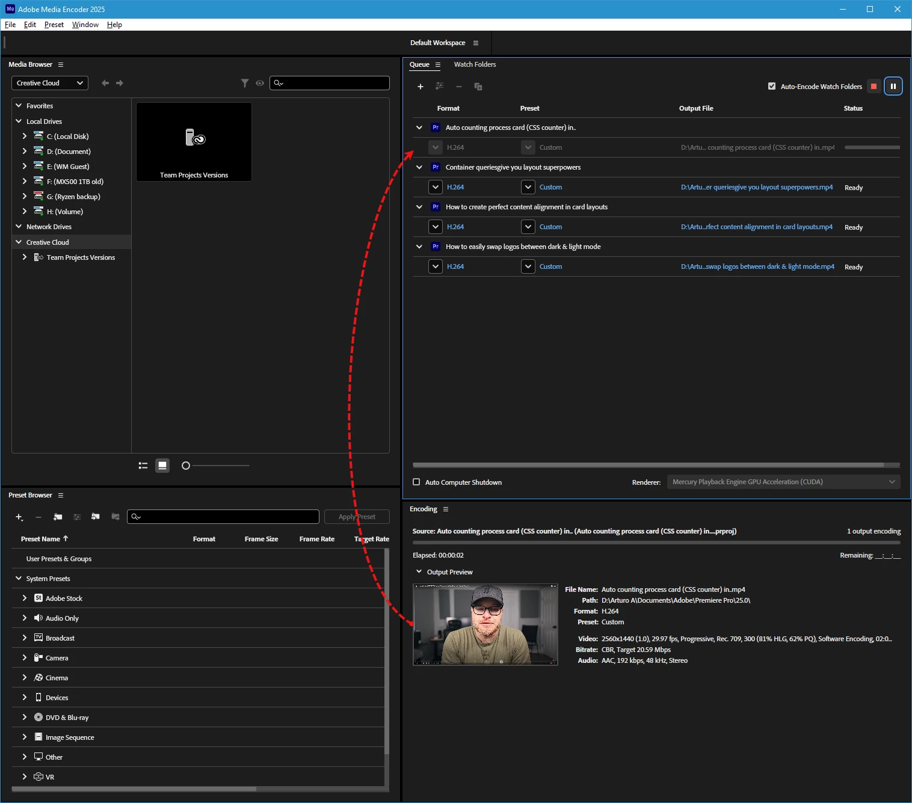Click the Preset Browser search field
The image size is (912, 803).
[x=223, y=517]
